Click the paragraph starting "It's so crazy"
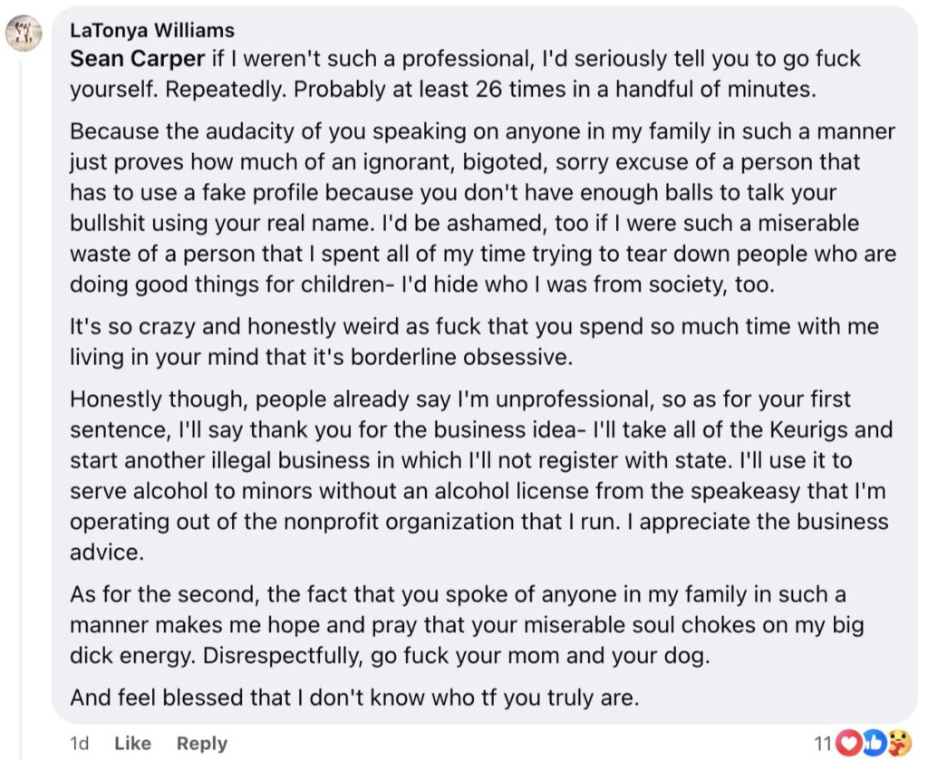Image resolution: width=928 pixels, height=760 pixels. (474, 342)
